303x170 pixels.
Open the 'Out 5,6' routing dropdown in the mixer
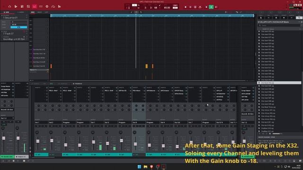point(180,122)
